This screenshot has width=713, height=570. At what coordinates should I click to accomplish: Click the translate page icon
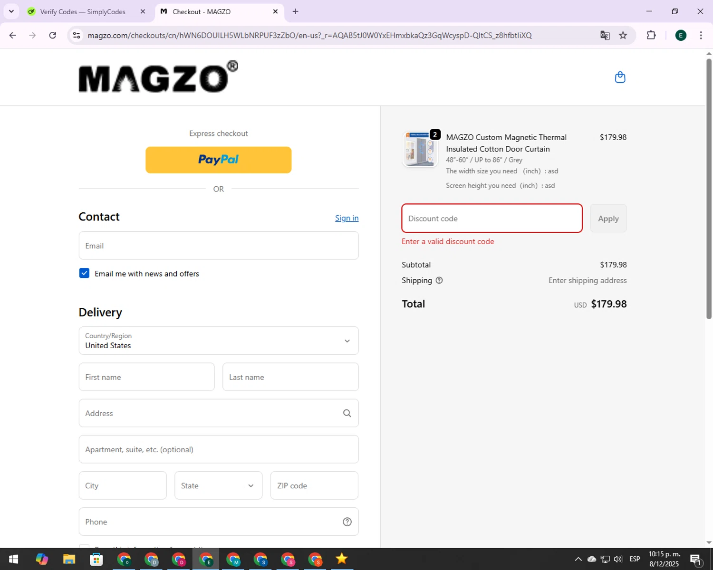[x=605, y=35]
